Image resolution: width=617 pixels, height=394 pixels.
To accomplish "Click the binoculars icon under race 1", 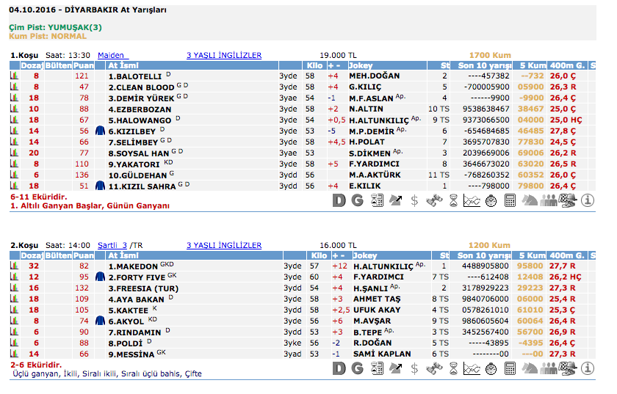I will pyautogui.click(x=433, y=200).
